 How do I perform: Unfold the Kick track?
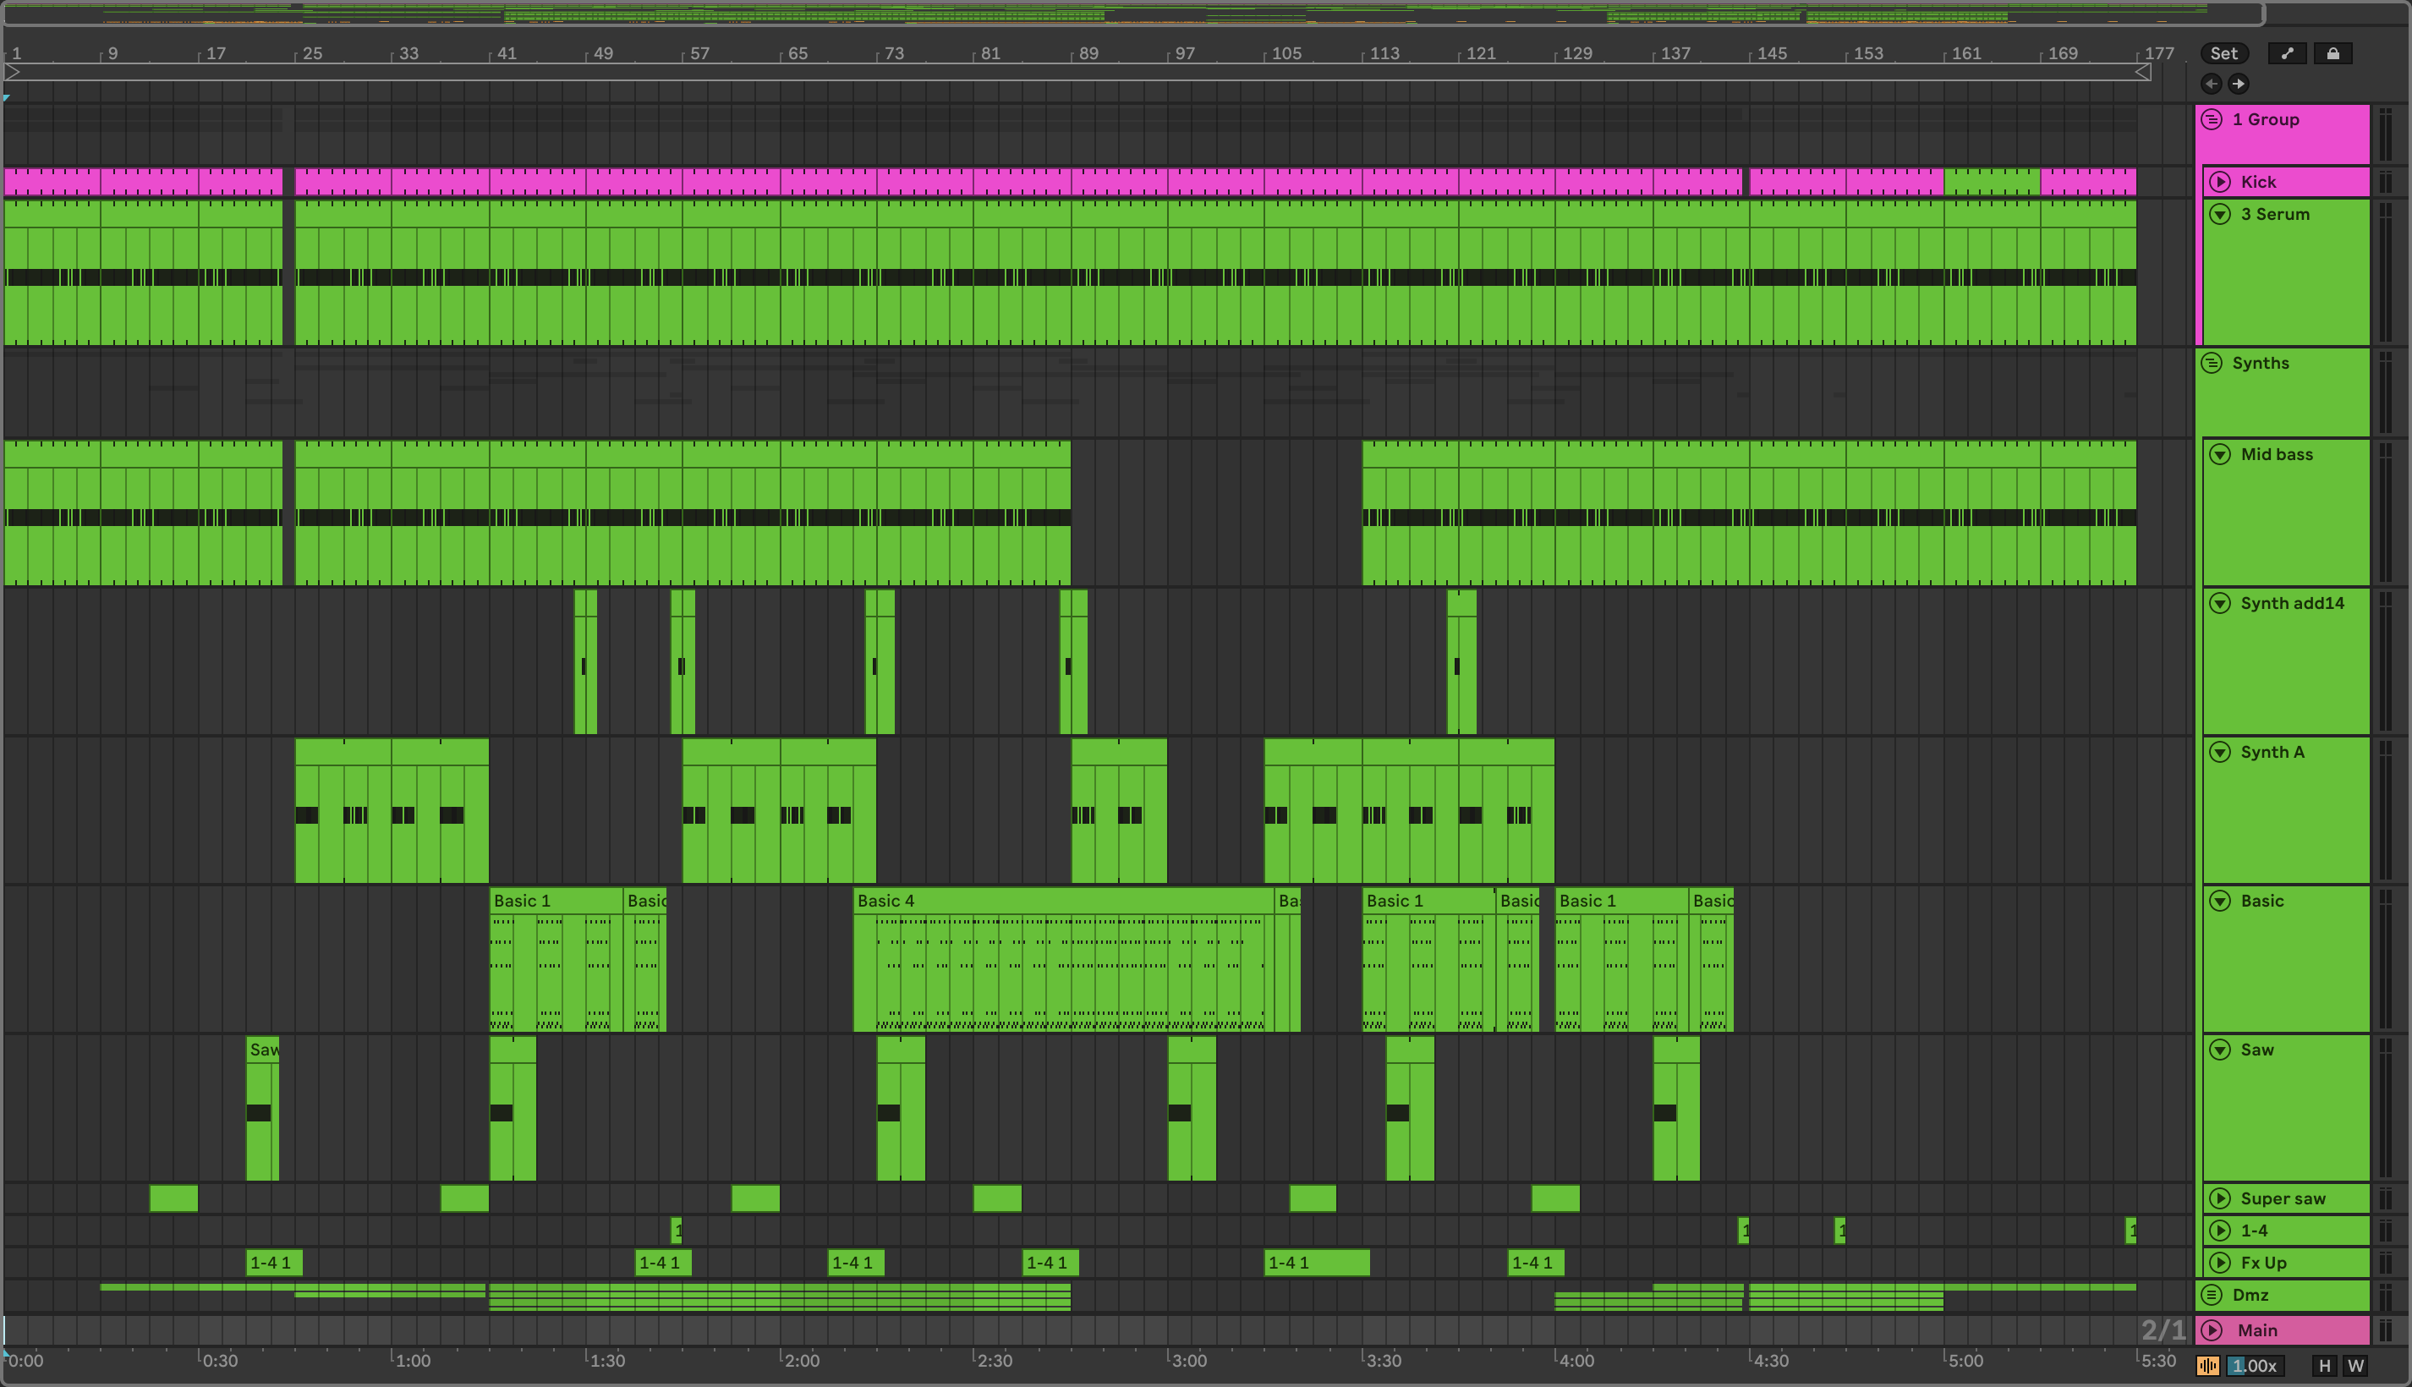pos(2219,181)
